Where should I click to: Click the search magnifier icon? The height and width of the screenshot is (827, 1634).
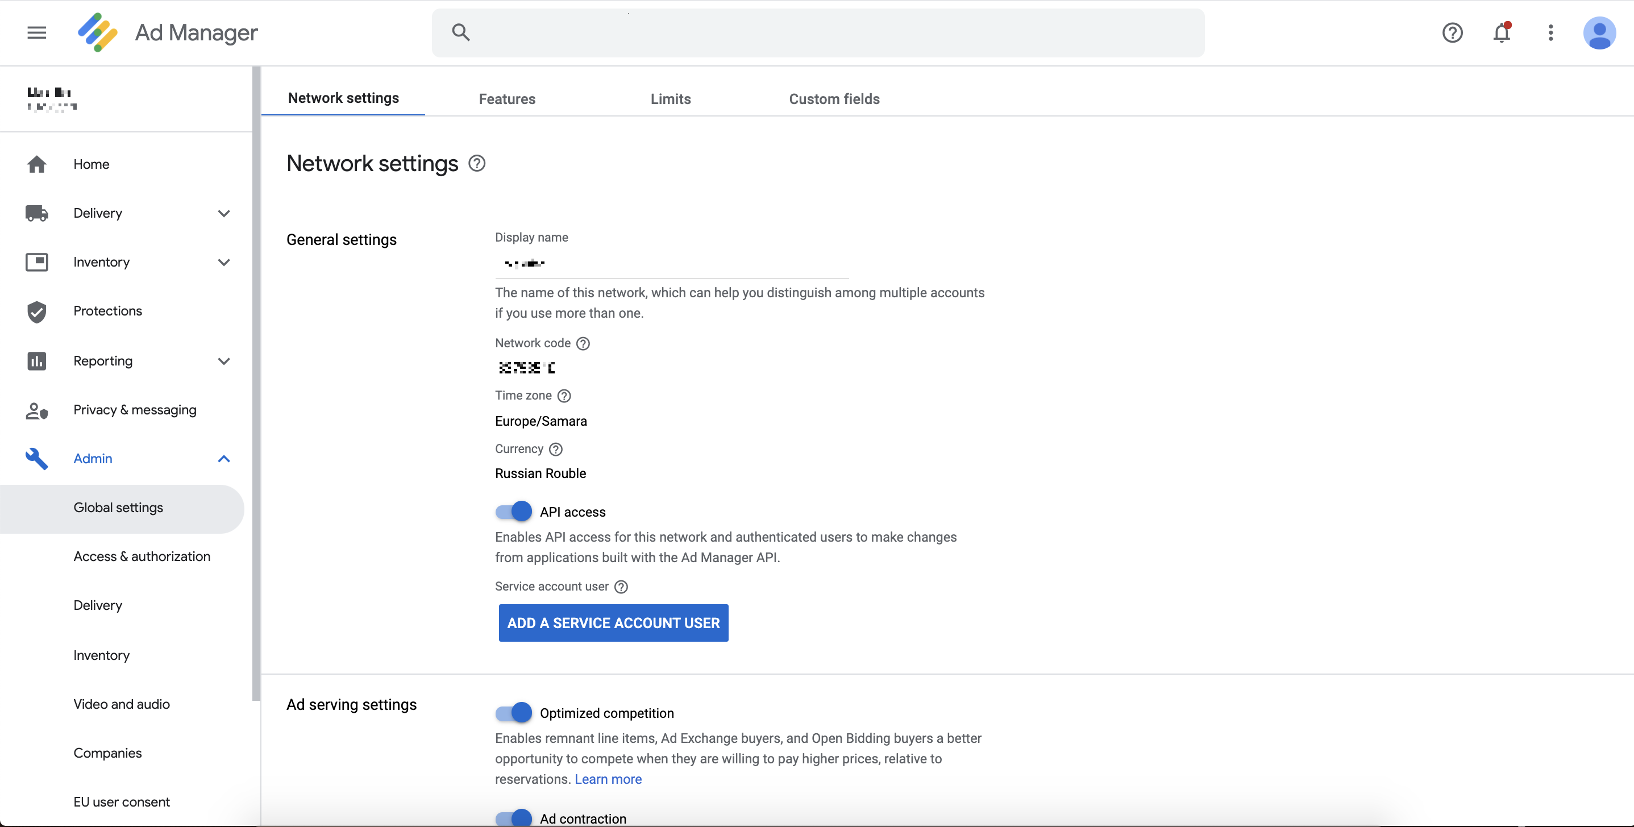click(460, 32)
